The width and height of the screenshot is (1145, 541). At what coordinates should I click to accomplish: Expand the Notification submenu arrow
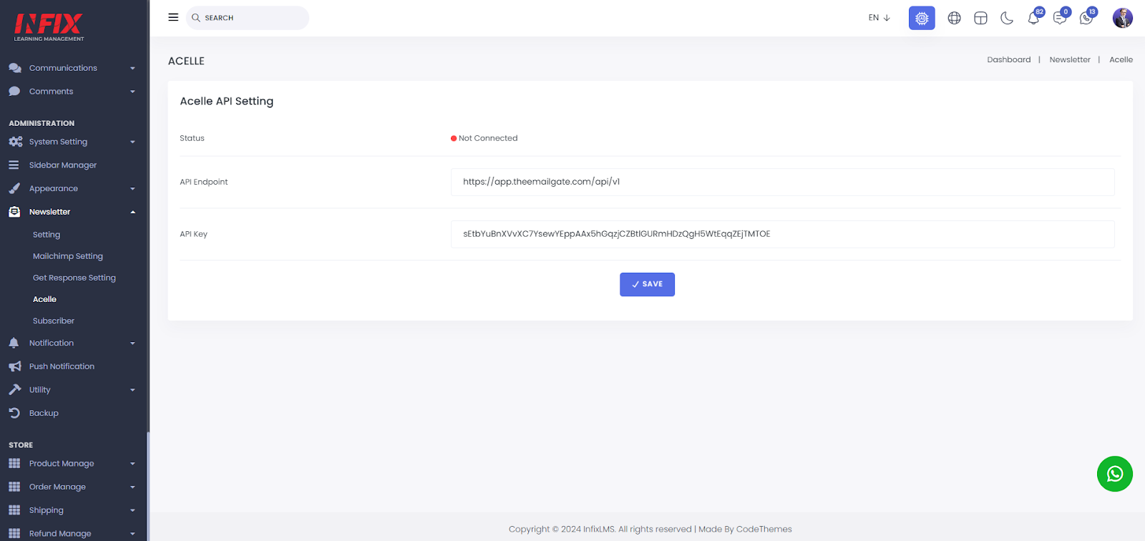(x=132, y=343)
